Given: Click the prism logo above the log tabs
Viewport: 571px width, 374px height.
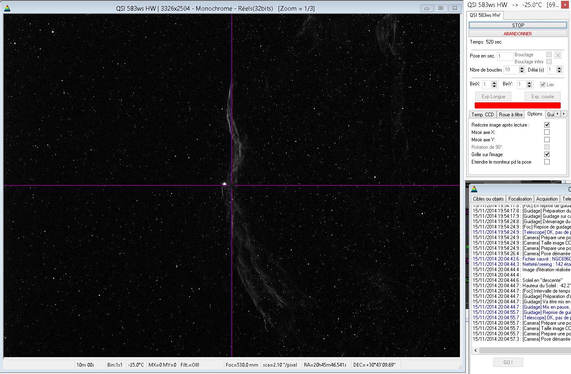Looking at the screenshot, I should pos(474,189).
